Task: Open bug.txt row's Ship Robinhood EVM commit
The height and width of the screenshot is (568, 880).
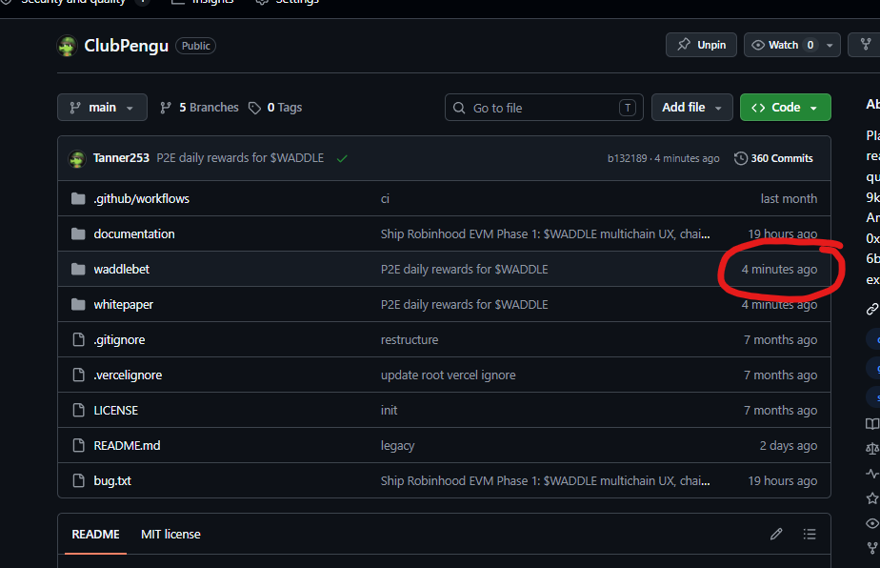Action: coord(545,480)
